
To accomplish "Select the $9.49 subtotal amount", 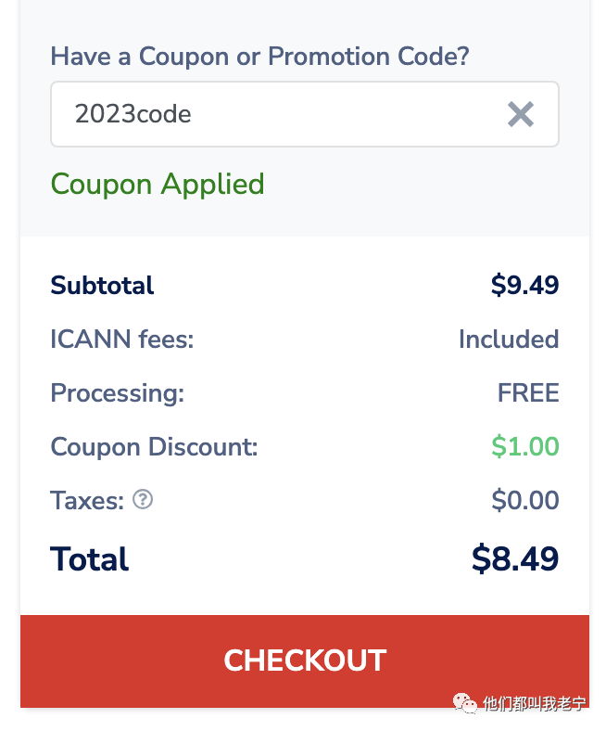I will tap(524, 285).
